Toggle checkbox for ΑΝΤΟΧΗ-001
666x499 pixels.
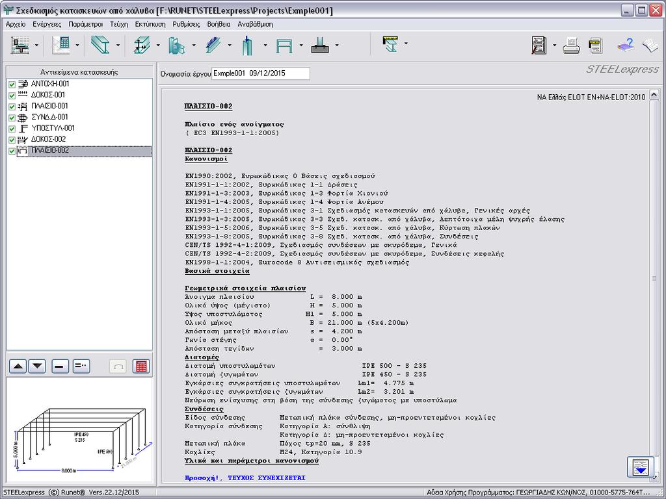pos(12,84)
